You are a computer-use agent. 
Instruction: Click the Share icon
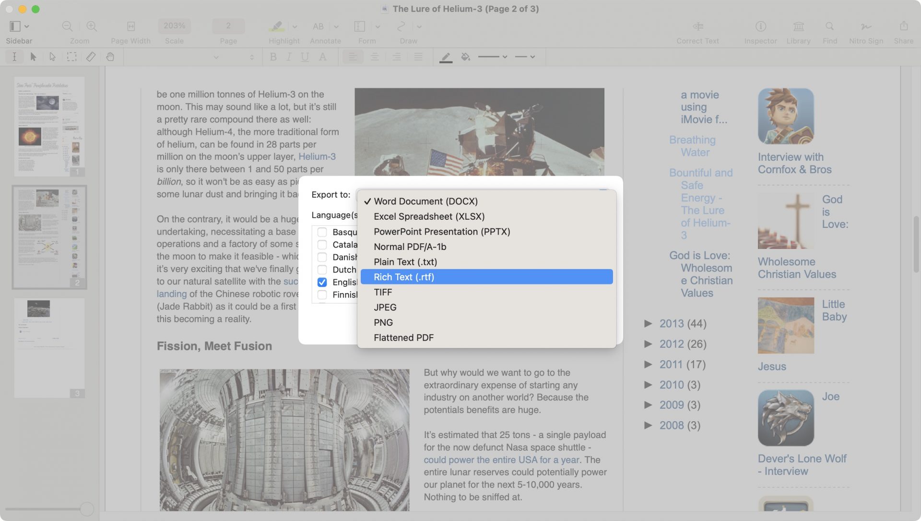point(904,26)
